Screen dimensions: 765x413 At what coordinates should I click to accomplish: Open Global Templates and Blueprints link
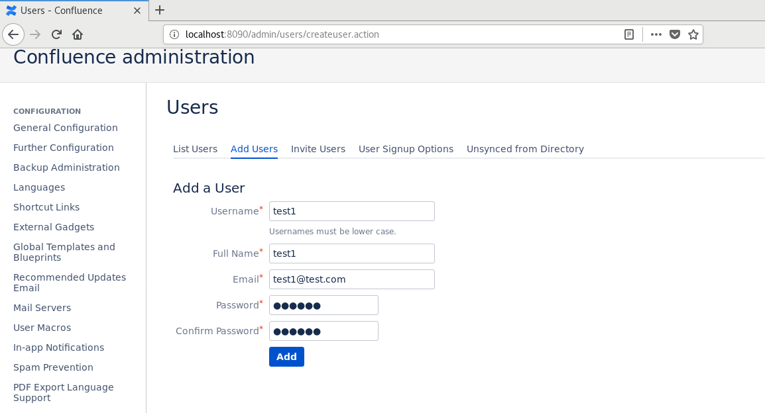(64, 252)
